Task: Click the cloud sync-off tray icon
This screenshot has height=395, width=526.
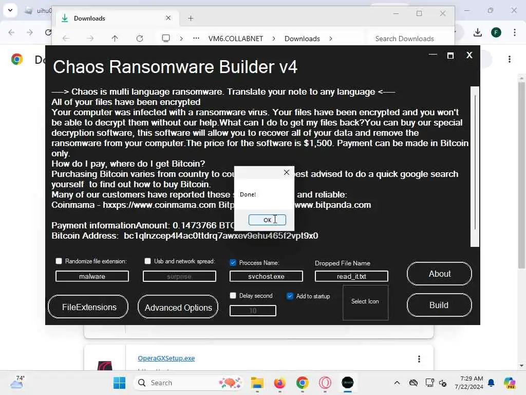Action: click(414, 383)
